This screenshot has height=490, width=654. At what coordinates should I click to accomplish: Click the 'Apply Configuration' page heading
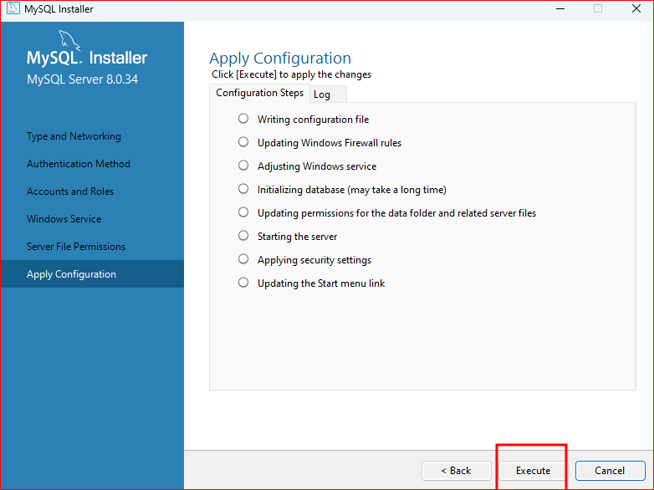(280, 59)
